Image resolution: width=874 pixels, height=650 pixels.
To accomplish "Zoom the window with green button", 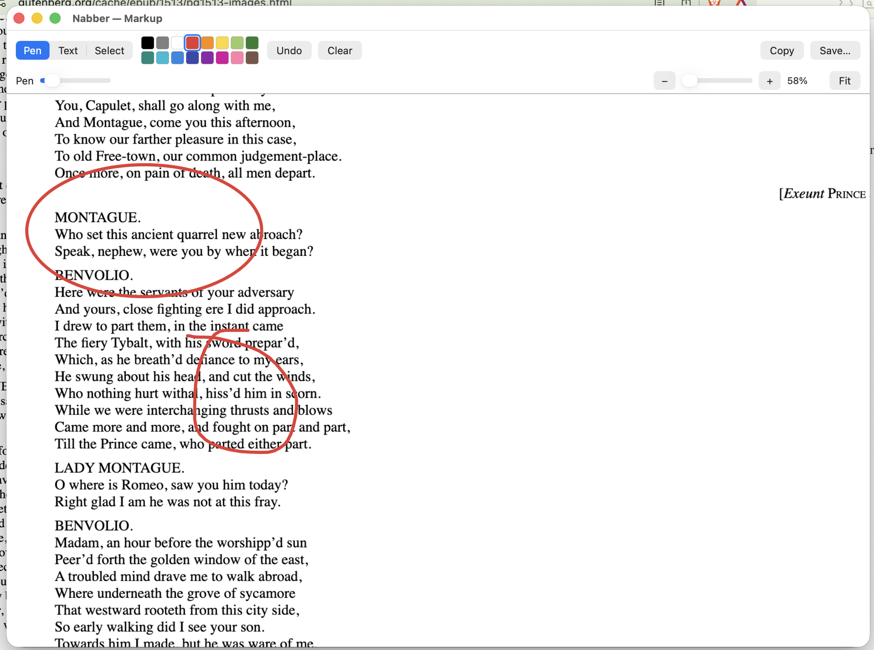I will point(55,18).
